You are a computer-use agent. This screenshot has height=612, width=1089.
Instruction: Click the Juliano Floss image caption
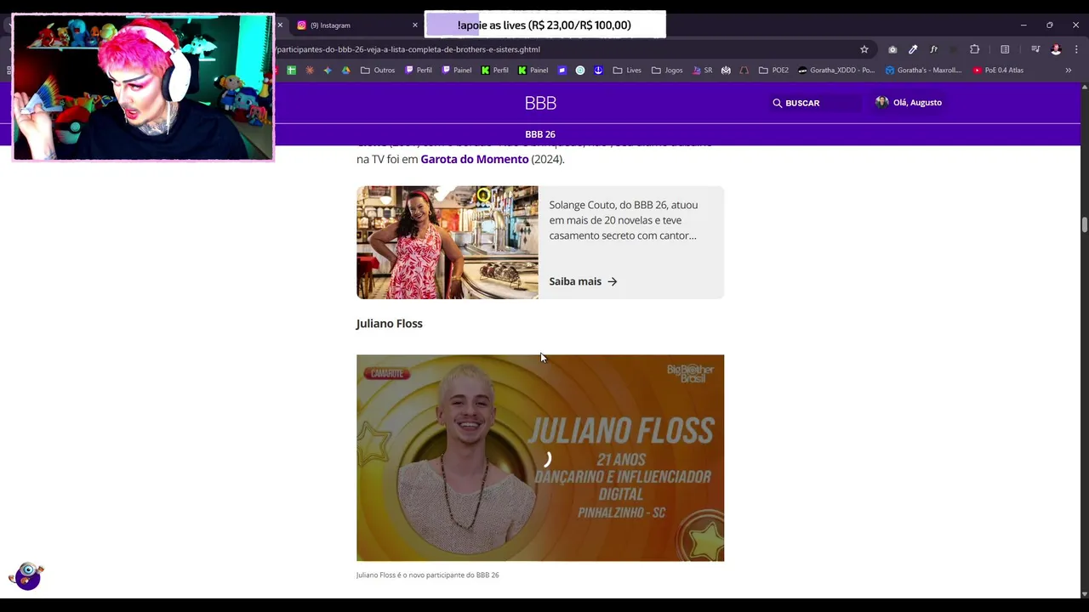coord(428,575)
